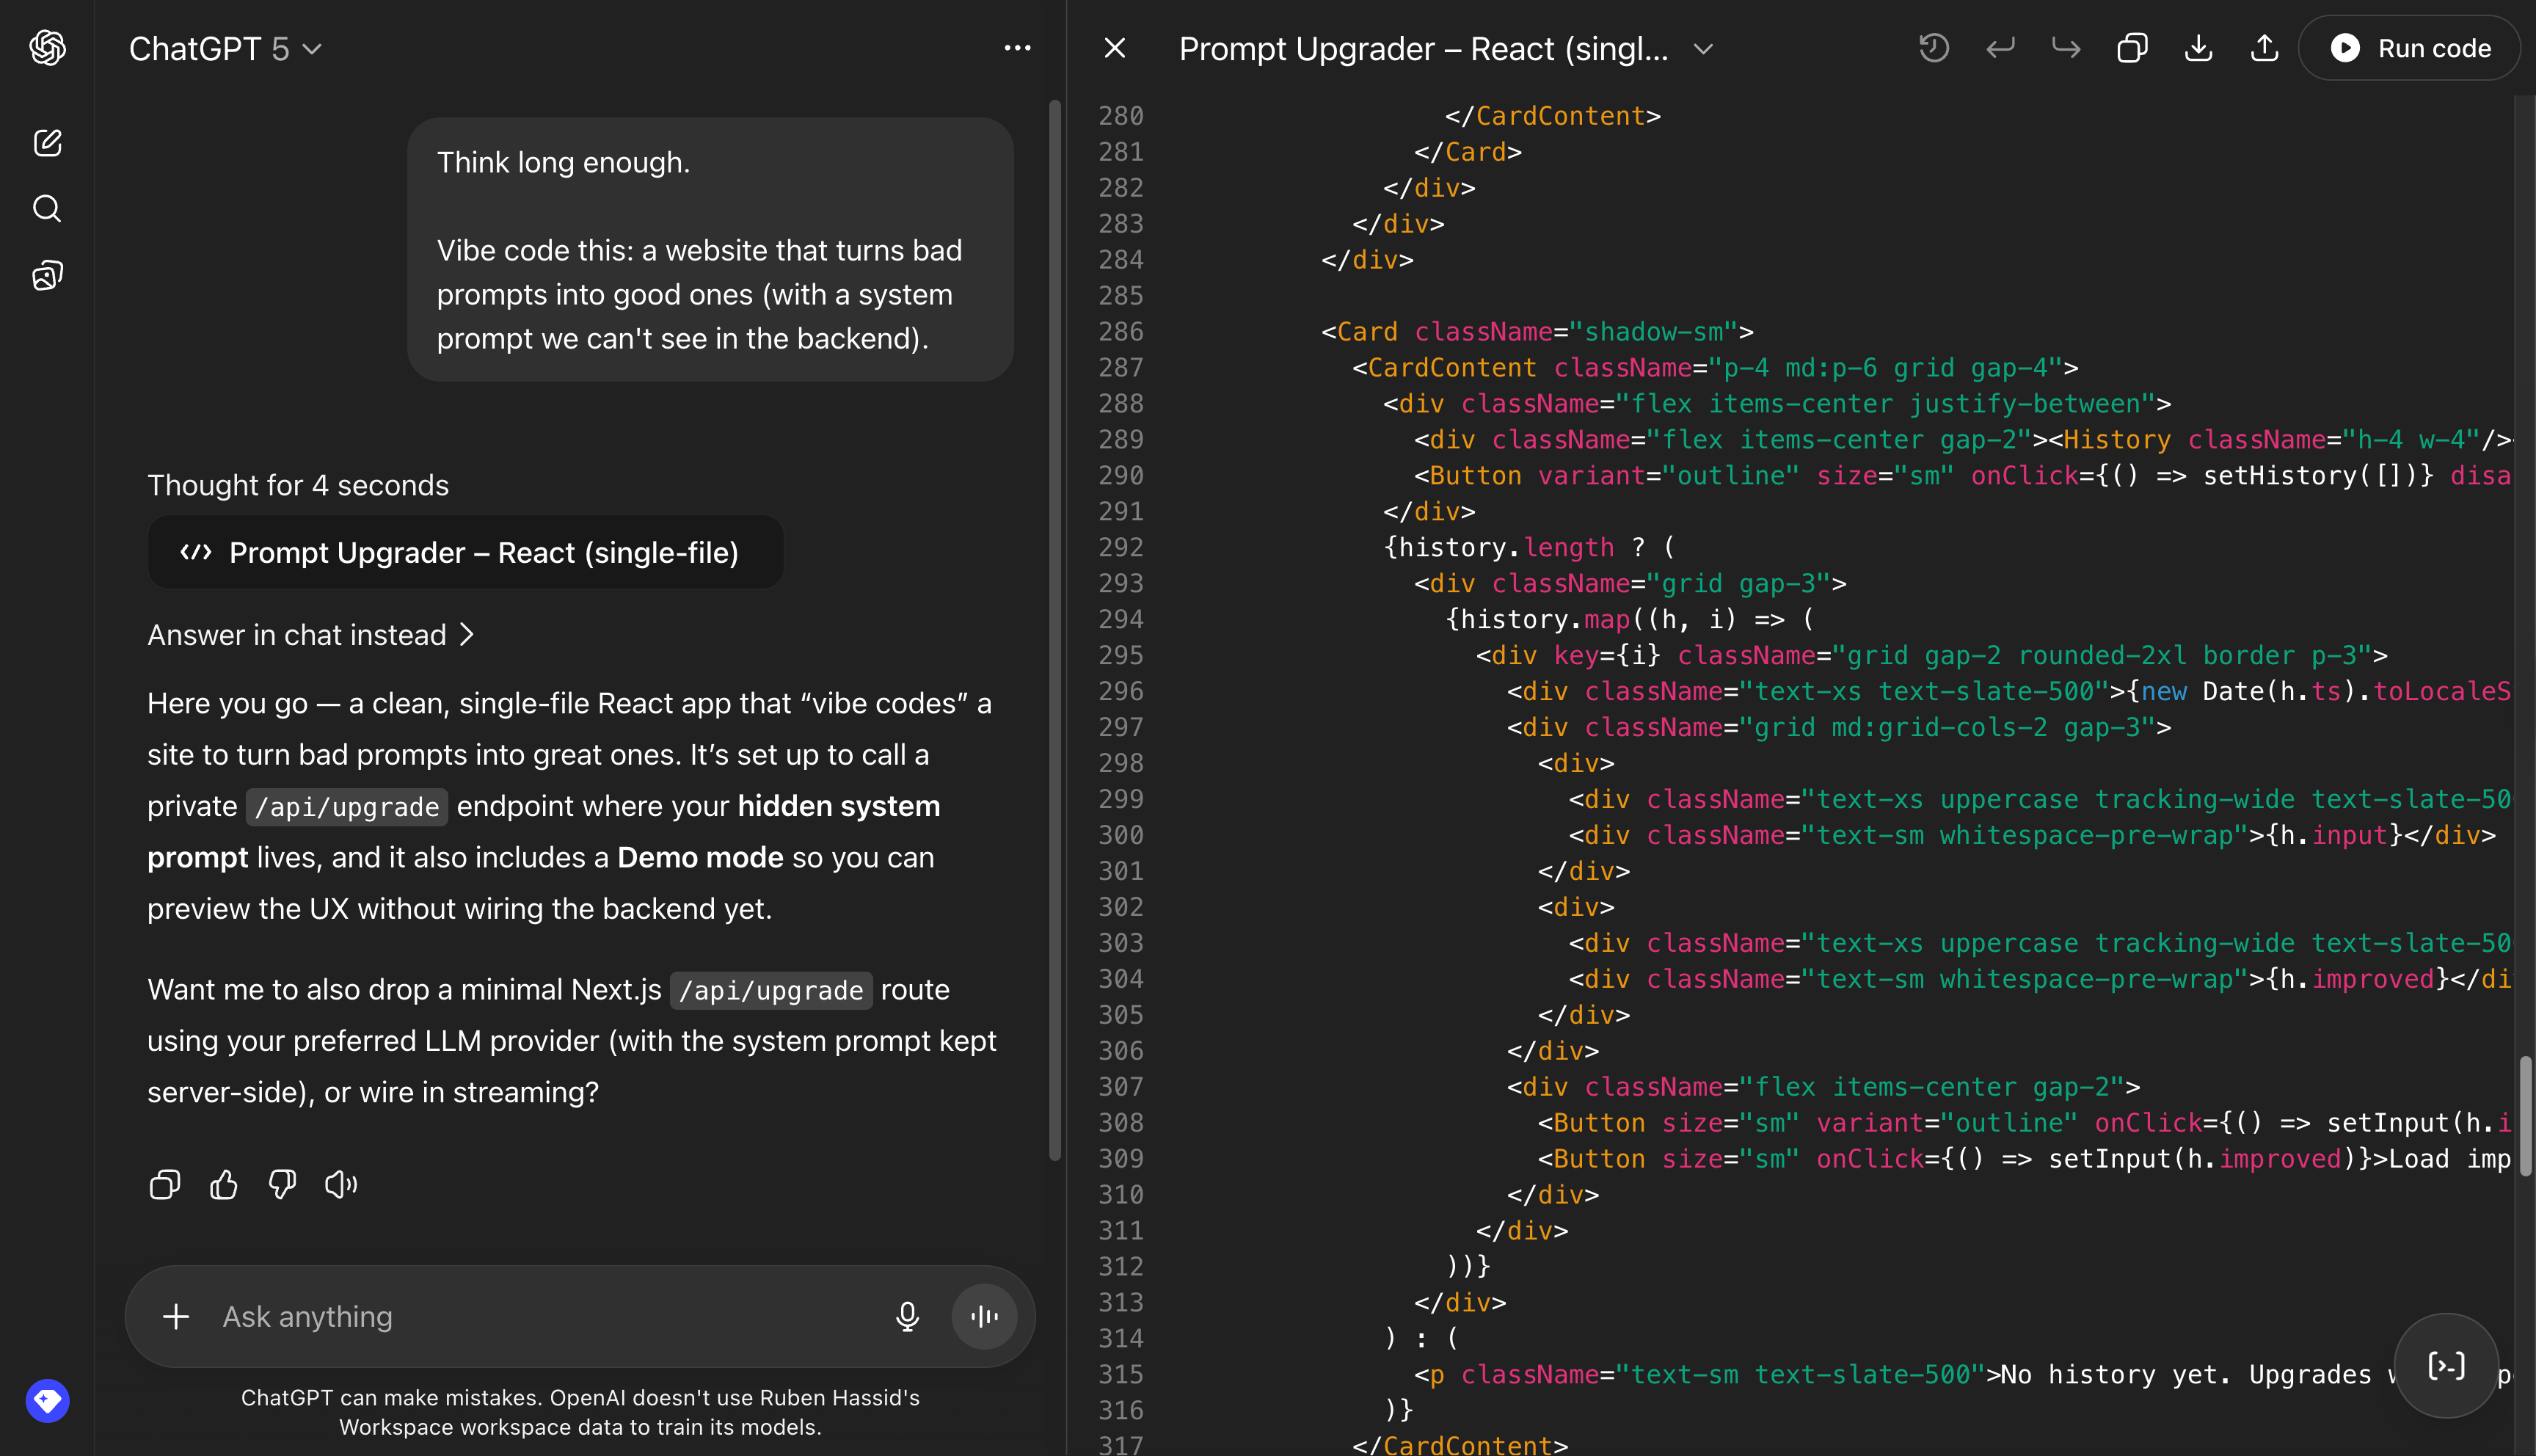Give the response a thumbs up
This screenshot has height=1456, width=2536.
coord(224,1185)
